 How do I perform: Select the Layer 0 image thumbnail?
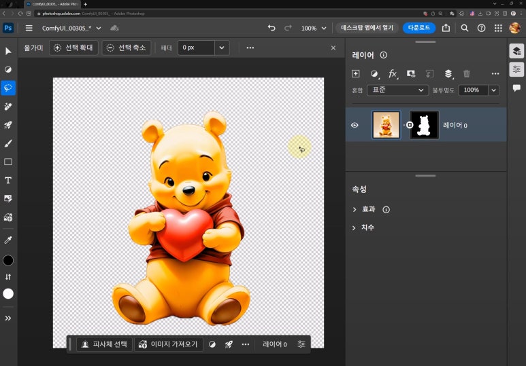tap(386, 125)
